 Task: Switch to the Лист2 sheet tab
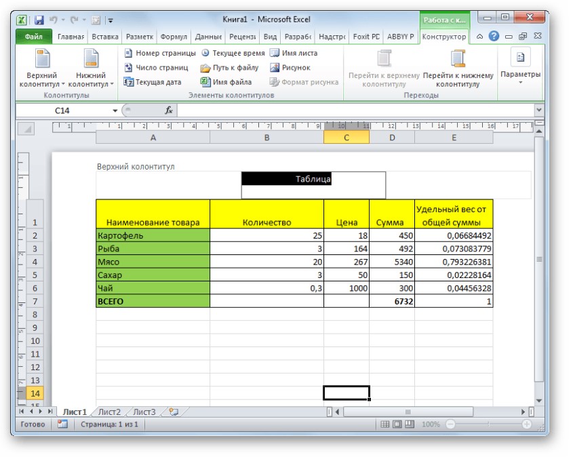(109, 412)
